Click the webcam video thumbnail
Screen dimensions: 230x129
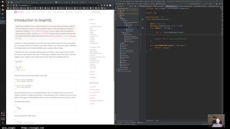[x=216, y=121]
